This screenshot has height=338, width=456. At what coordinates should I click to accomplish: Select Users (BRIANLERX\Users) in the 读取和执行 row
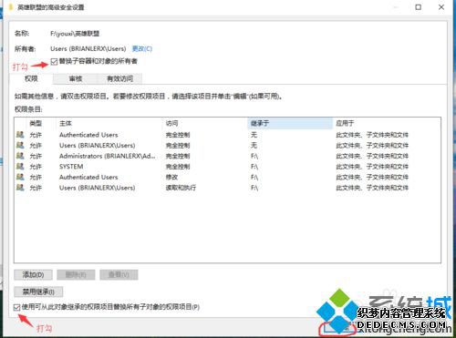pos(98,188)
